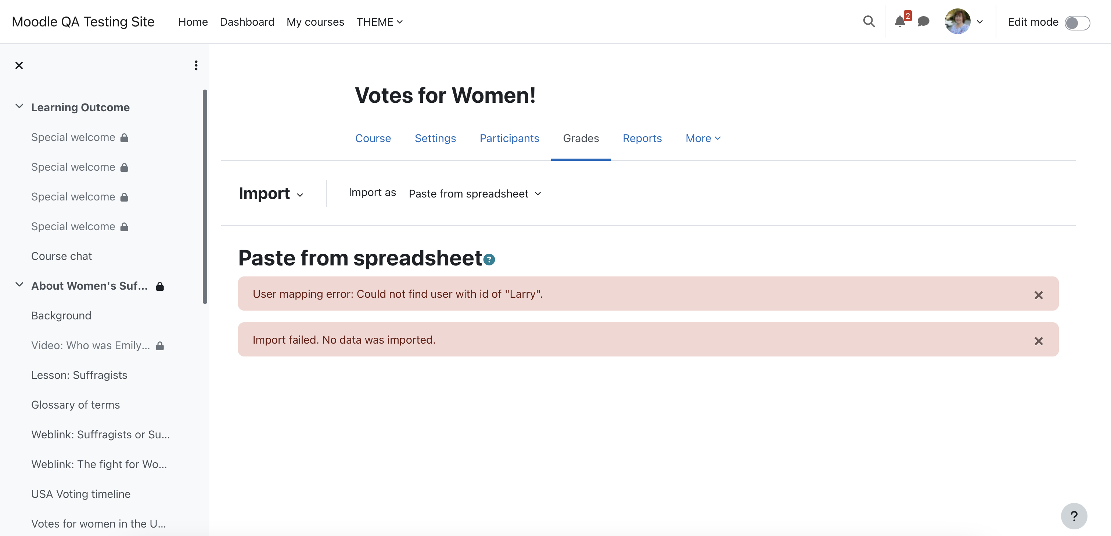Open Weblink: The fight for Wo... item

tap(99, 464)
